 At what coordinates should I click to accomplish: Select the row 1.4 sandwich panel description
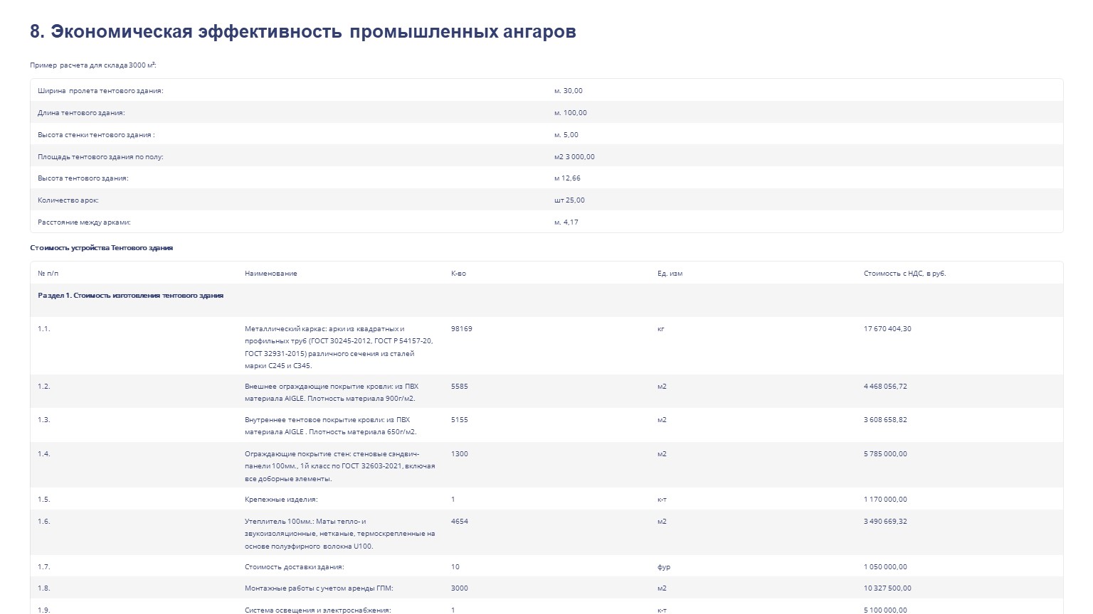pos(339,466)
